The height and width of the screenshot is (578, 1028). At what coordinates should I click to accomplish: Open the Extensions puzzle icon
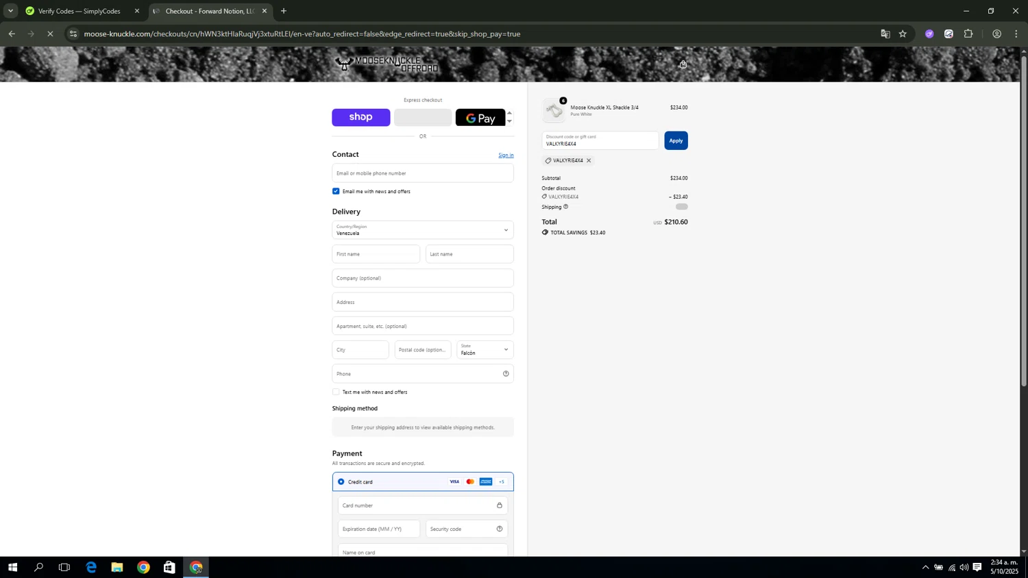[968, 34]
